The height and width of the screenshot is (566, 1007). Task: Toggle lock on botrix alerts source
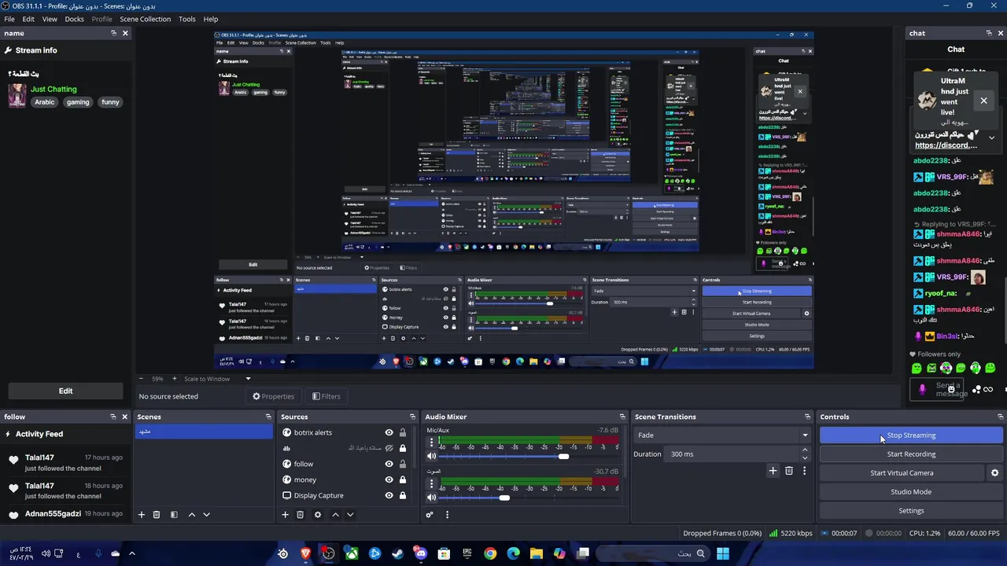coord(402,432)
